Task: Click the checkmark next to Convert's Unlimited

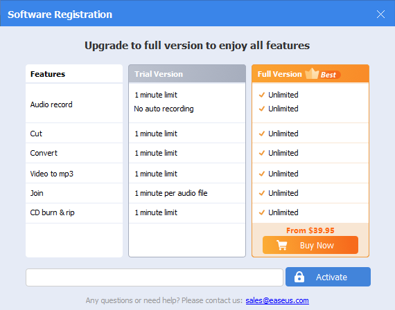Action: [262, 153]
